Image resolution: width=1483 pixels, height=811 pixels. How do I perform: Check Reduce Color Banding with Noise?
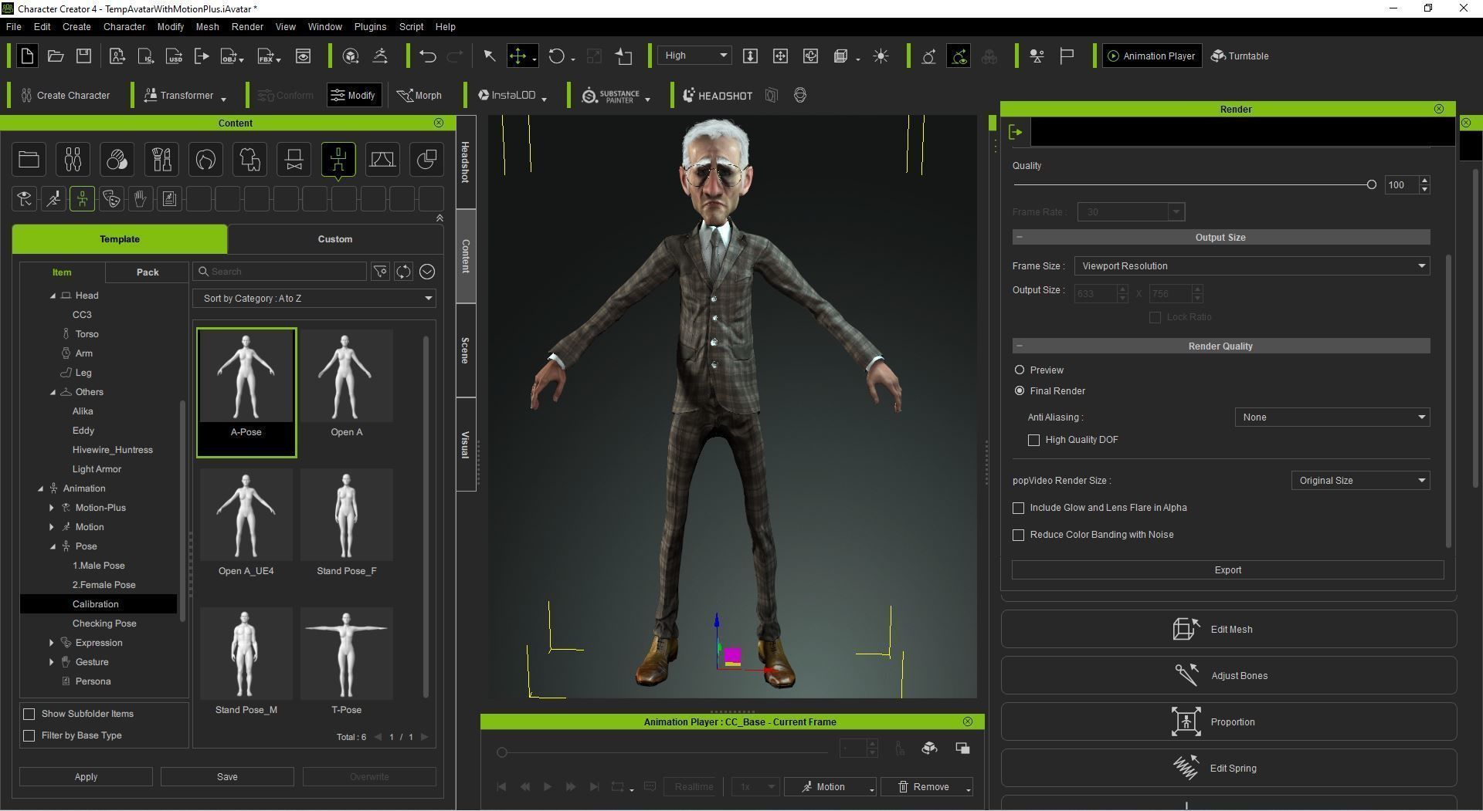coord(1018,535)
